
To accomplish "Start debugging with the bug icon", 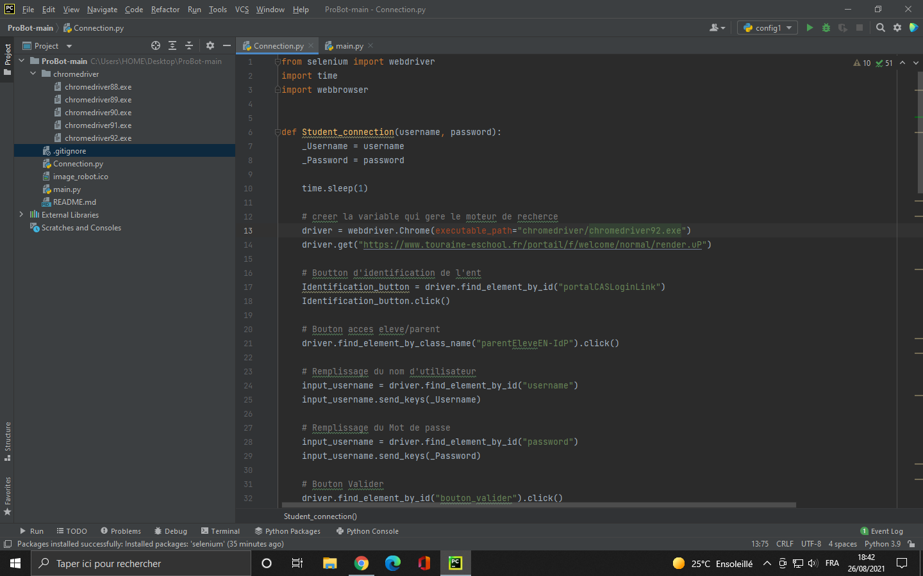I will coord(826,28).
